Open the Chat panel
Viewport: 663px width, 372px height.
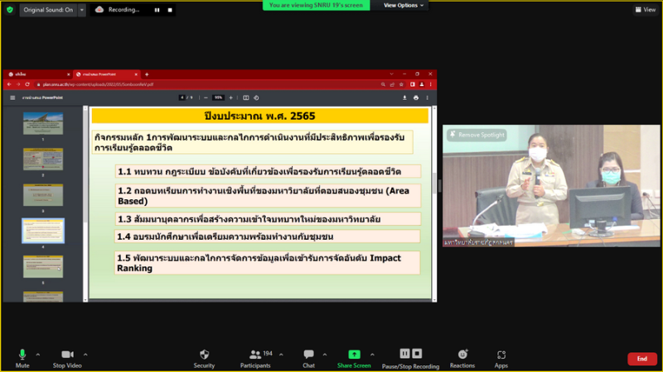click(x=308, y=357)
